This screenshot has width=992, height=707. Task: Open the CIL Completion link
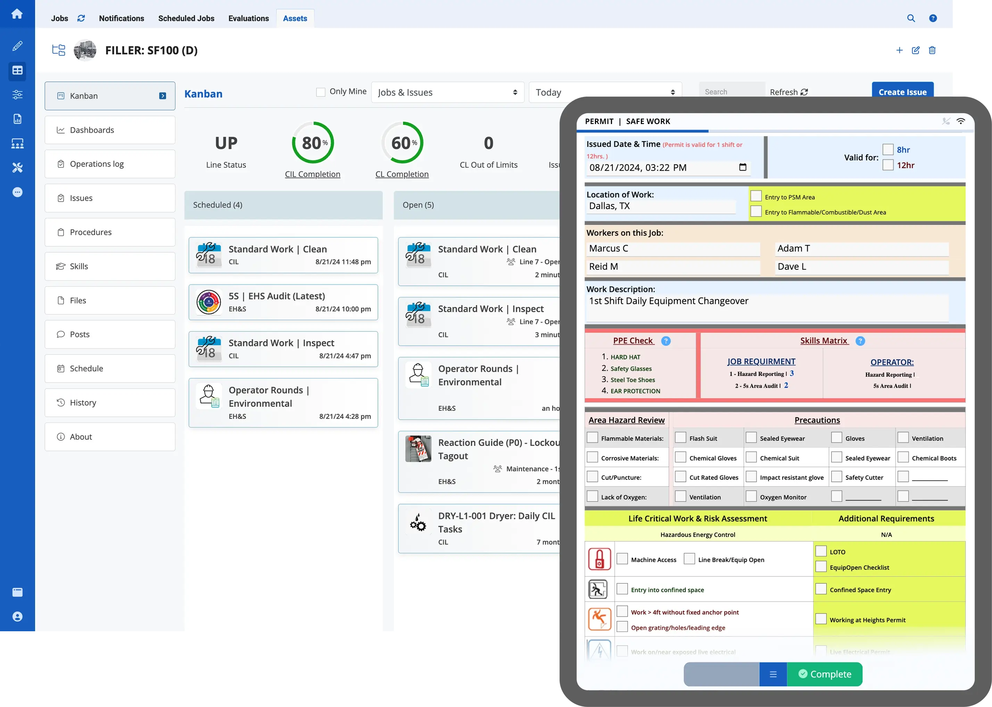pos(313,174)
